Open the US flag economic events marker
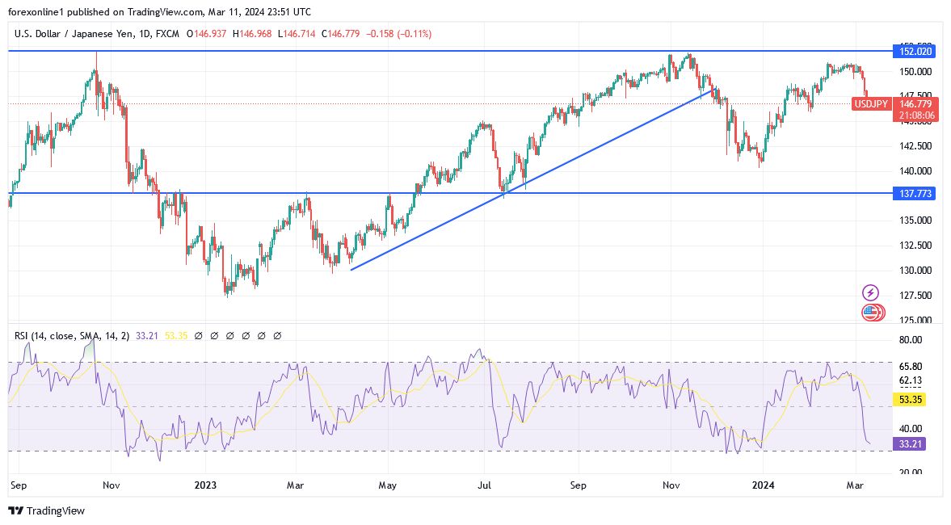 (871, 312)
